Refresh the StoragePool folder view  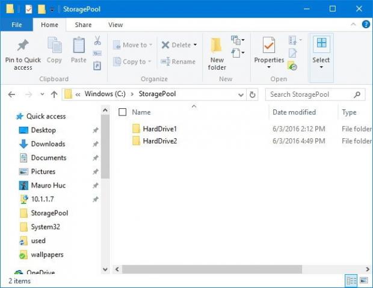coord(253,94)
